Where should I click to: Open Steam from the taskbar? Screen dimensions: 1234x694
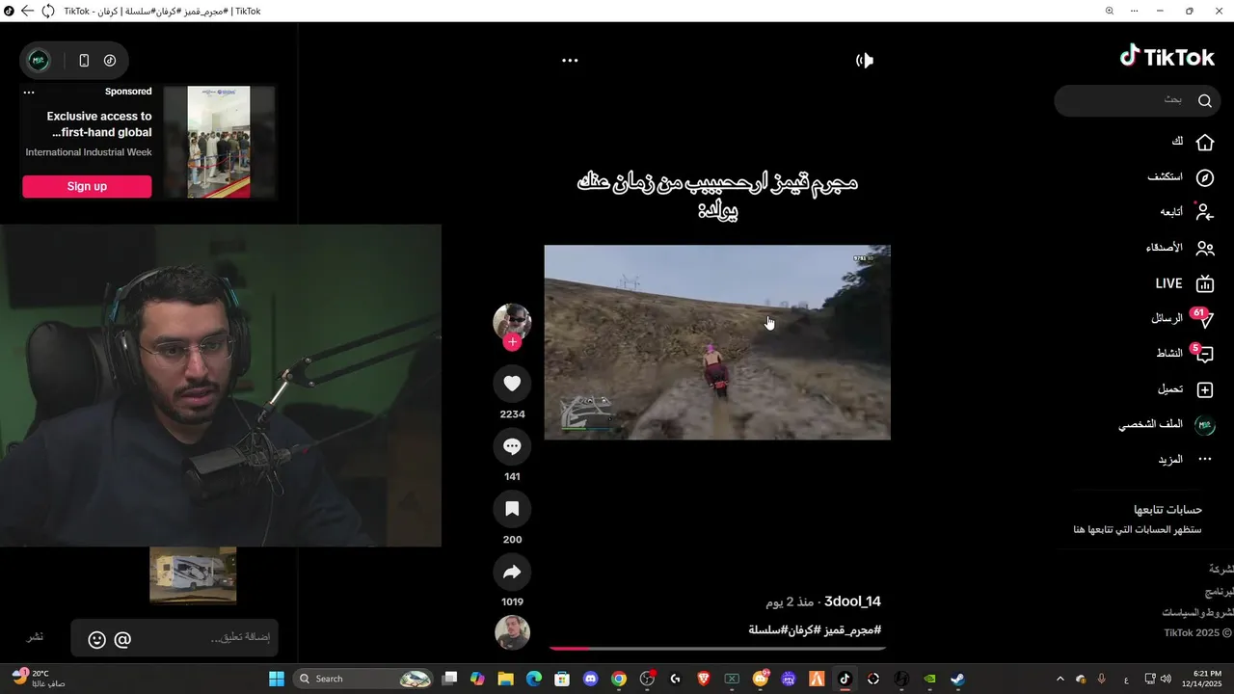pos(957,679)
